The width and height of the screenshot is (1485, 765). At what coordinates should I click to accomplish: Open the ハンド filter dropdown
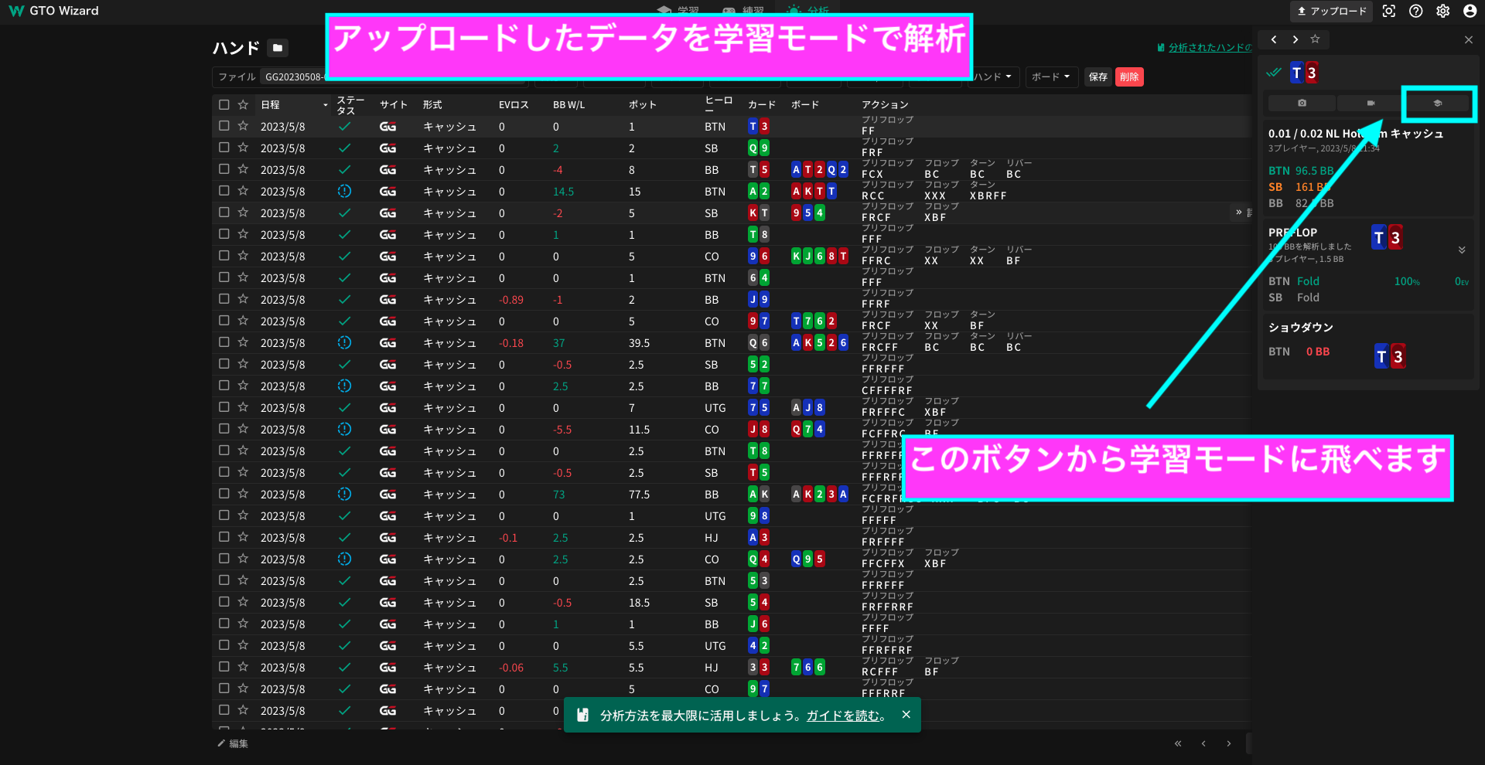[993, 76]
